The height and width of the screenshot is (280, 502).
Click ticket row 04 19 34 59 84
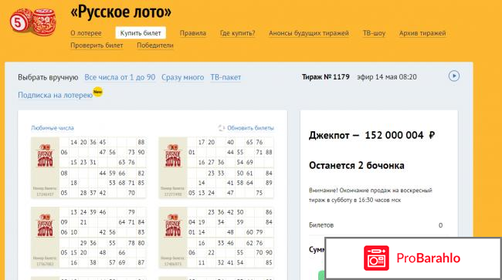tap(230, 222)
